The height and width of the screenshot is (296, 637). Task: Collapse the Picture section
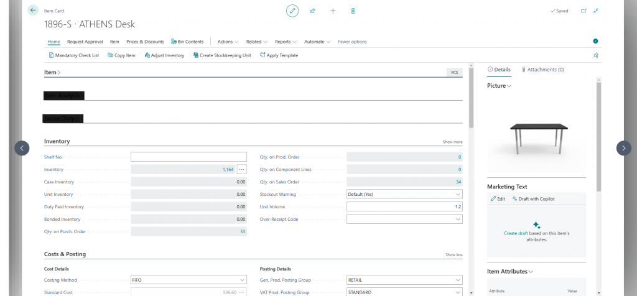[x=499, y=86]
